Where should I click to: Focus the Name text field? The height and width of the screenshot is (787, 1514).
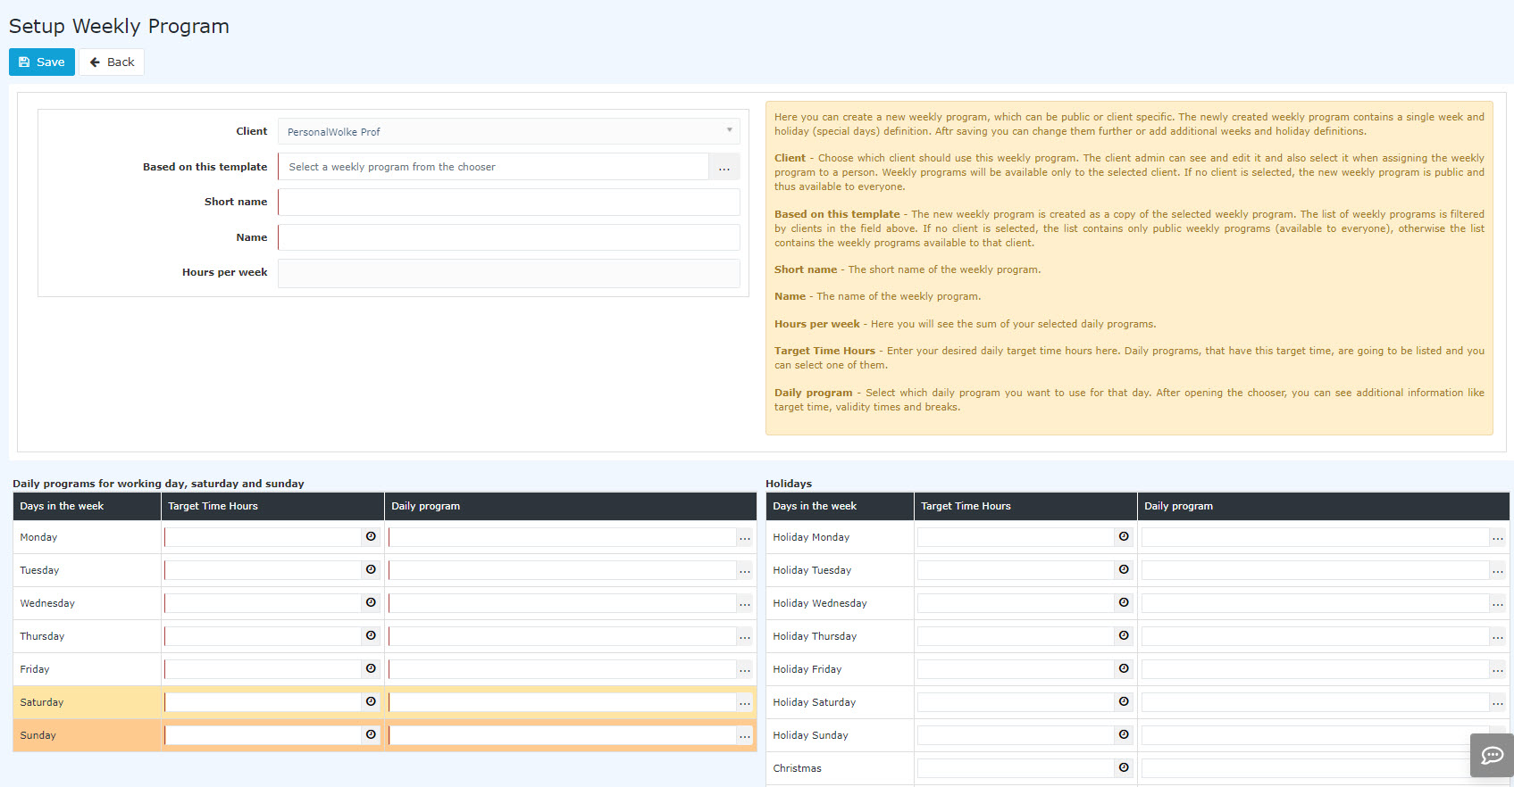coord(509,237)
